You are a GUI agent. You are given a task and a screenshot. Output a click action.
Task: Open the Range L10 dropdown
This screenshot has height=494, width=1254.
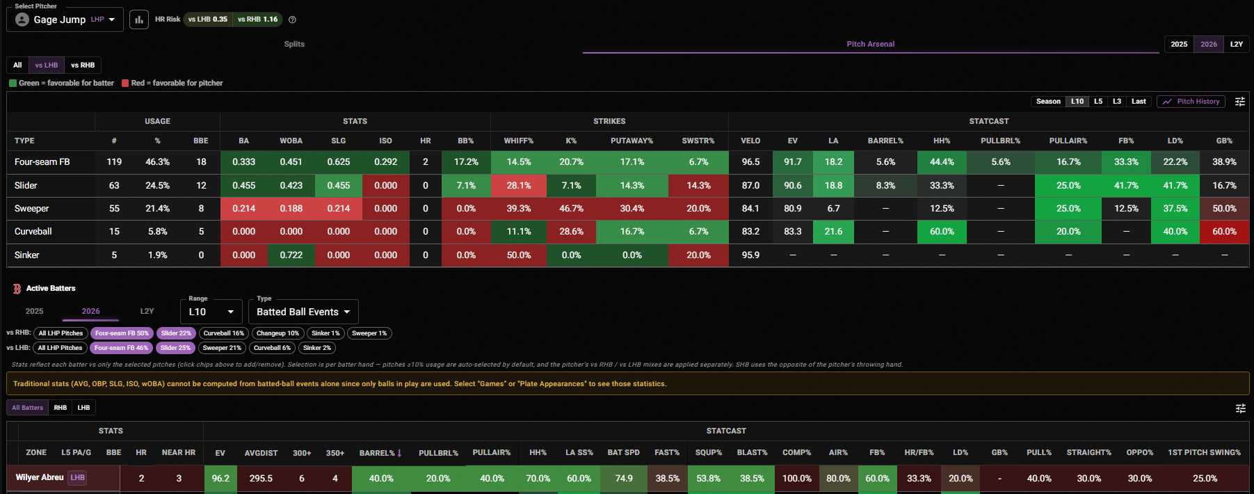tap(211, 312)
